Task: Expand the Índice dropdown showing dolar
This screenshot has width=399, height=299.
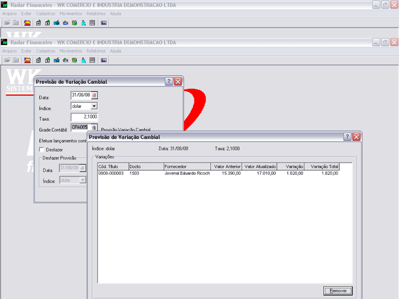Action: click(94, 106)
